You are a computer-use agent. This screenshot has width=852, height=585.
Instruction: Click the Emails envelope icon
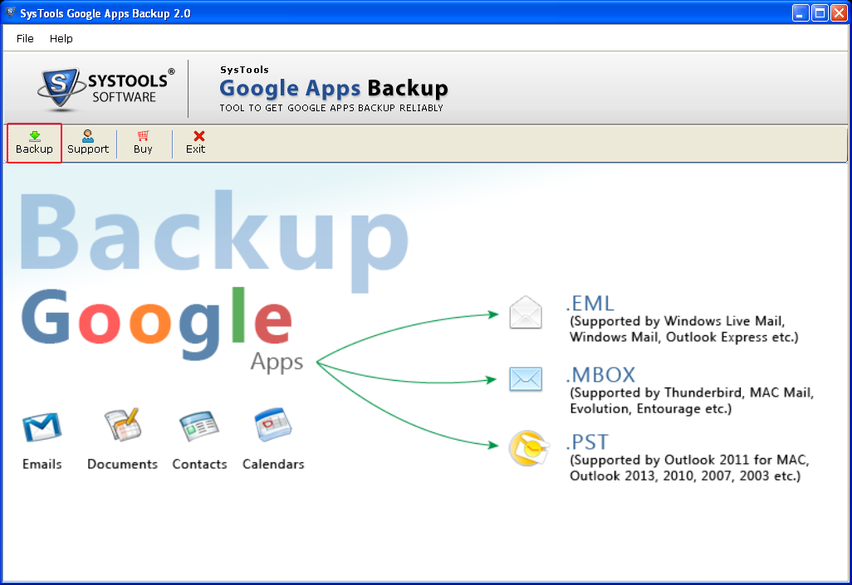[42, 427]
